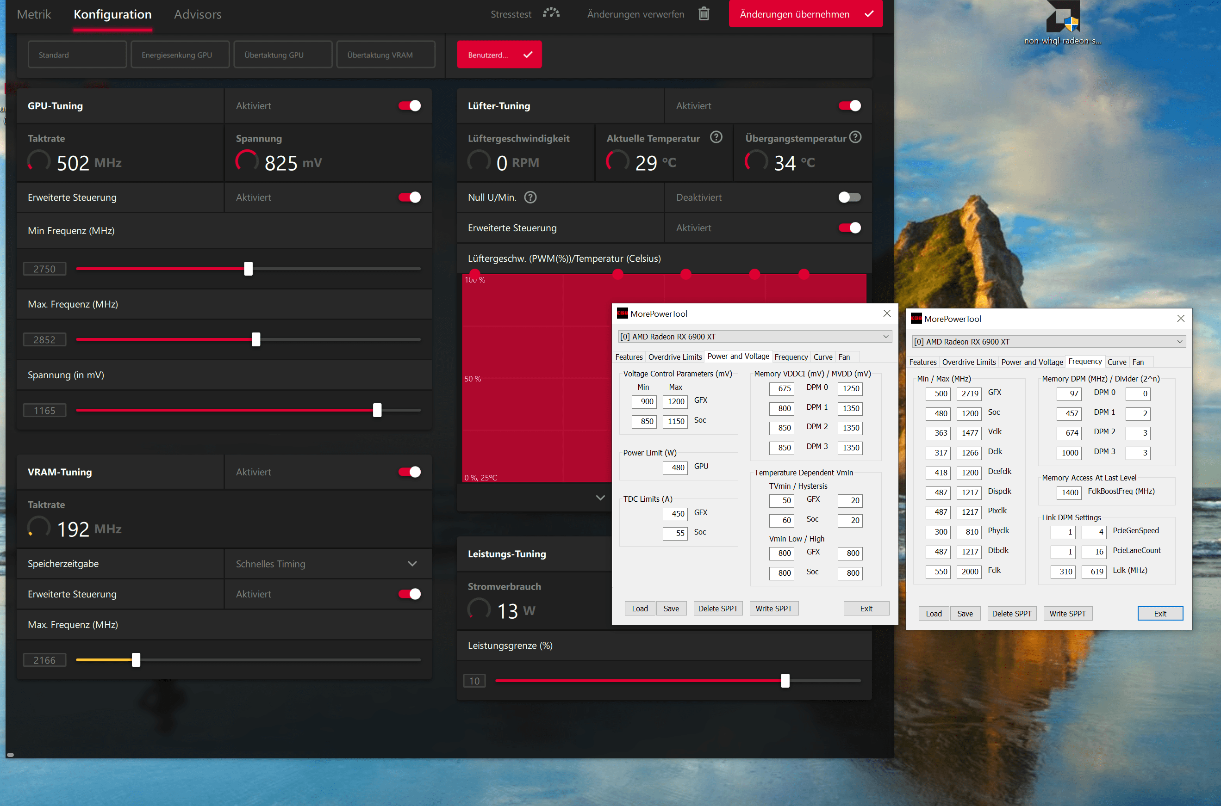Click the Stresstest gauge icon
Viewport: 1221px width, 806px height.
click(551, 13)
